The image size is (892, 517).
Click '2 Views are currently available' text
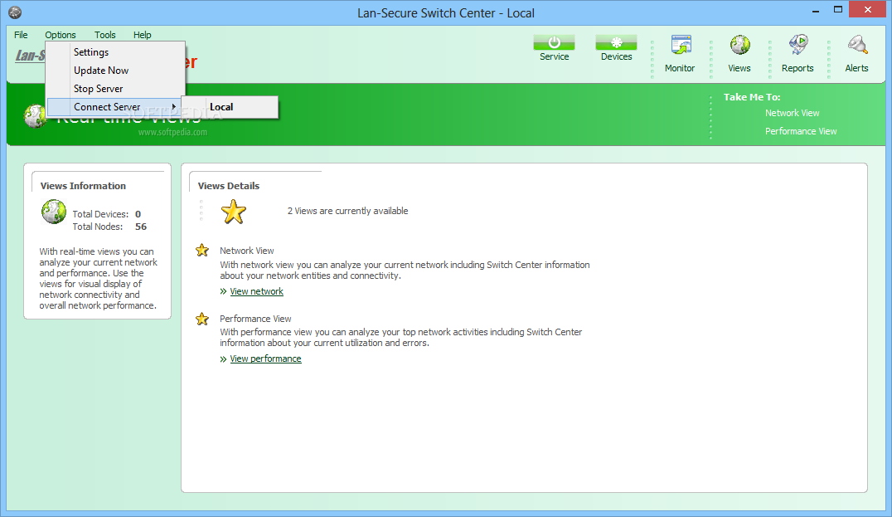point(347,211)
